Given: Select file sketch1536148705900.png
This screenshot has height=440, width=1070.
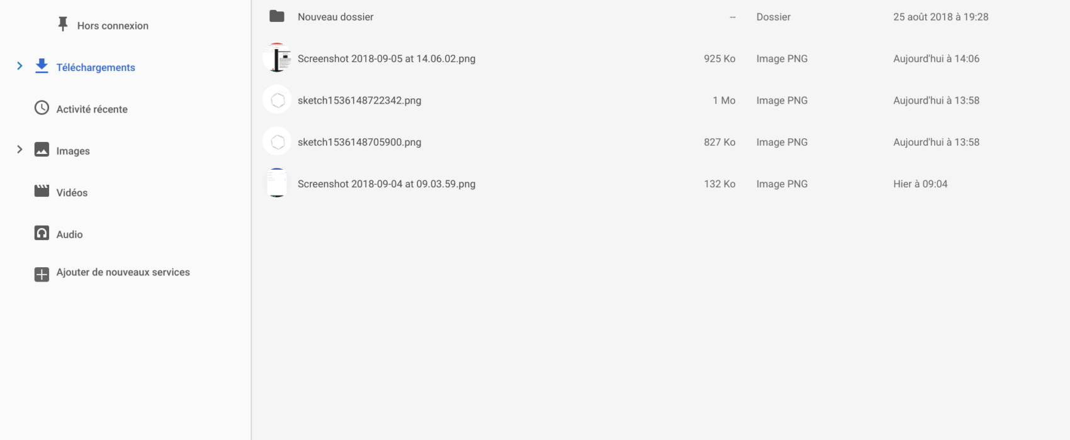Looking at the screenshot, I should click(359, 142).
